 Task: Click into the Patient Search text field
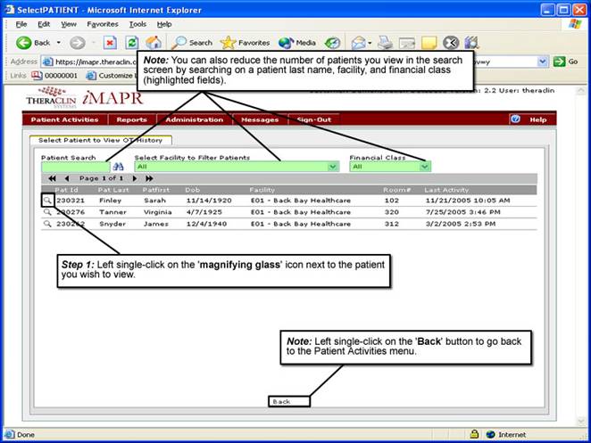click(75, 167)
